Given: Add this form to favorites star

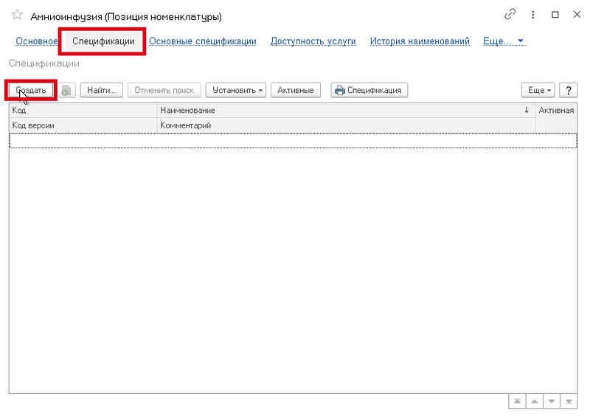Looking at the screenshot, I should (17, 15).
